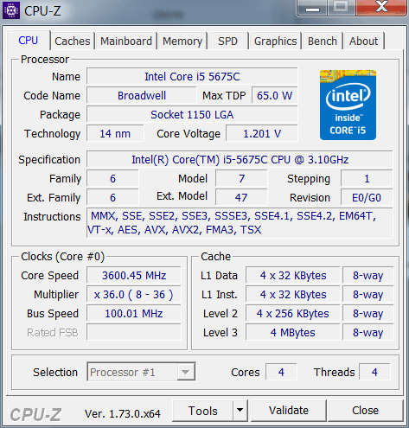Image resolution: width=409 pixels, height=428 pixels.
Task: Click the Instructions list text box
Action: tap(240, 223)
